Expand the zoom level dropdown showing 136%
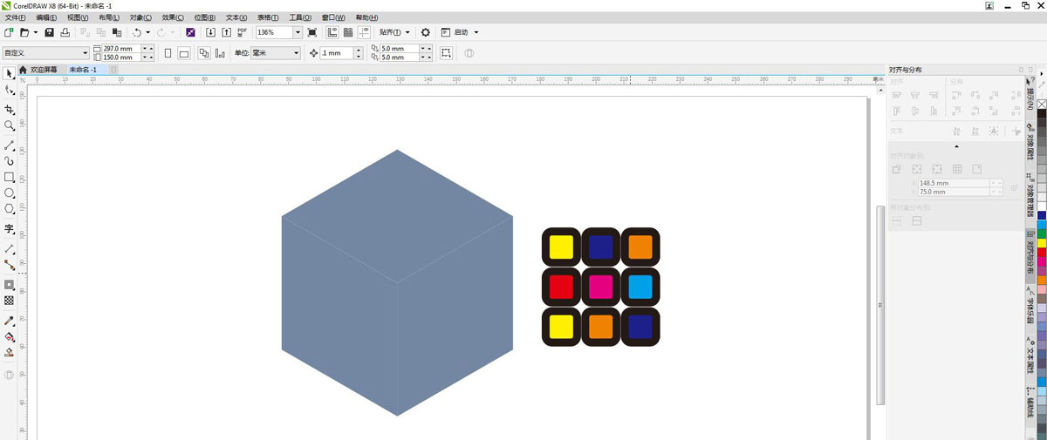 click(298, 32)
